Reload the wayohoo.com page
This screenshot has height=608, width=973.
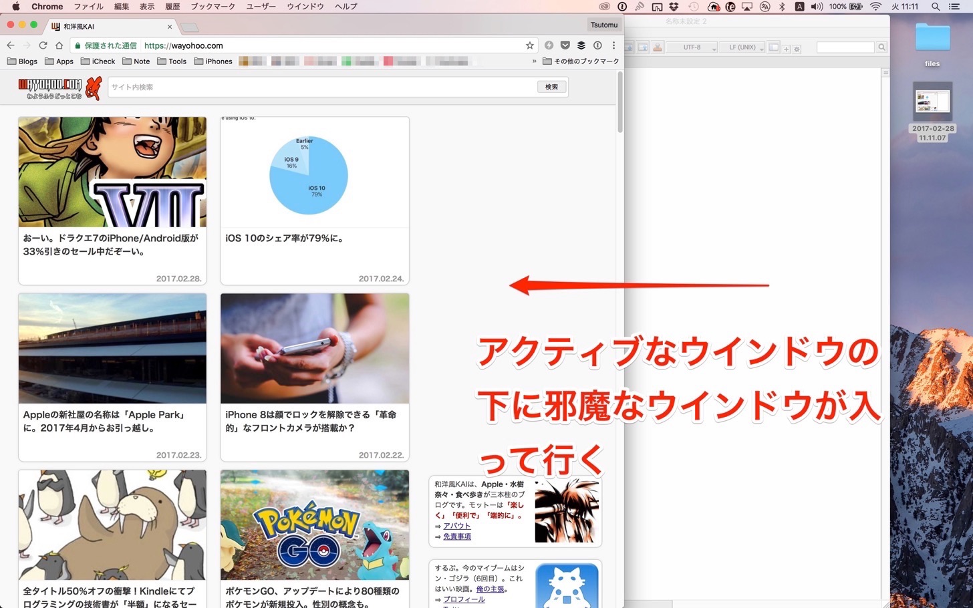[43, 45]
